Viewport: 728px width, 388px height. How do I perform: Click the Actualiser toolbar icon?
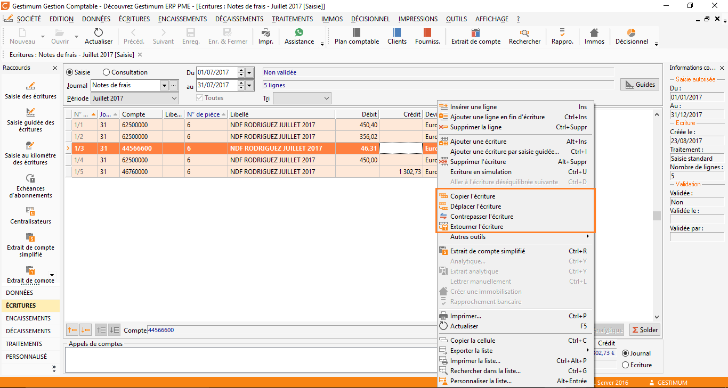pos(99,36)
